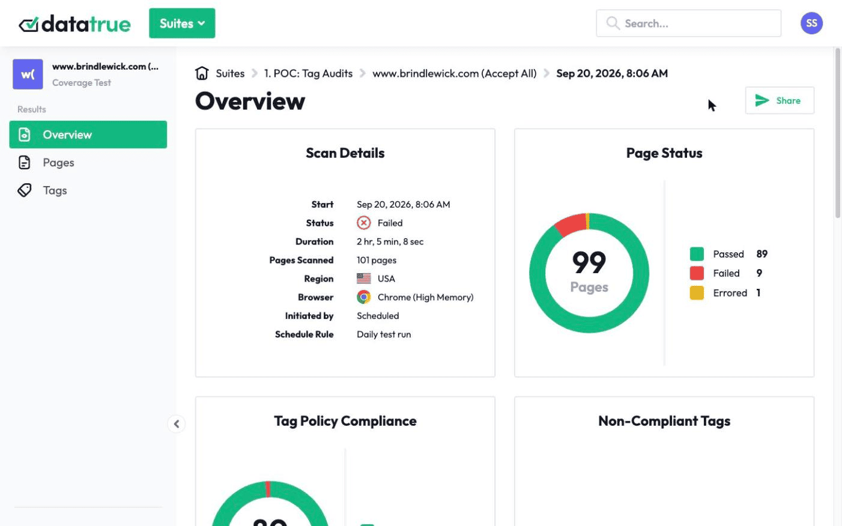842x526 pixels.
Task: Click the 'Chrome (High Memory)' text
Action: click(x=425, y=297)
